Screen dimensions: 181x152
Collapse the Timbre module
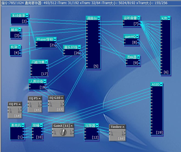click(123, 127)
